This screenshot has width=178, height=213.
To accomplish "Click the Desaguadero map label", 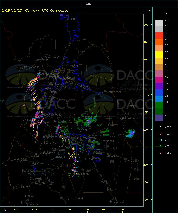I will [x=113, y=91].
